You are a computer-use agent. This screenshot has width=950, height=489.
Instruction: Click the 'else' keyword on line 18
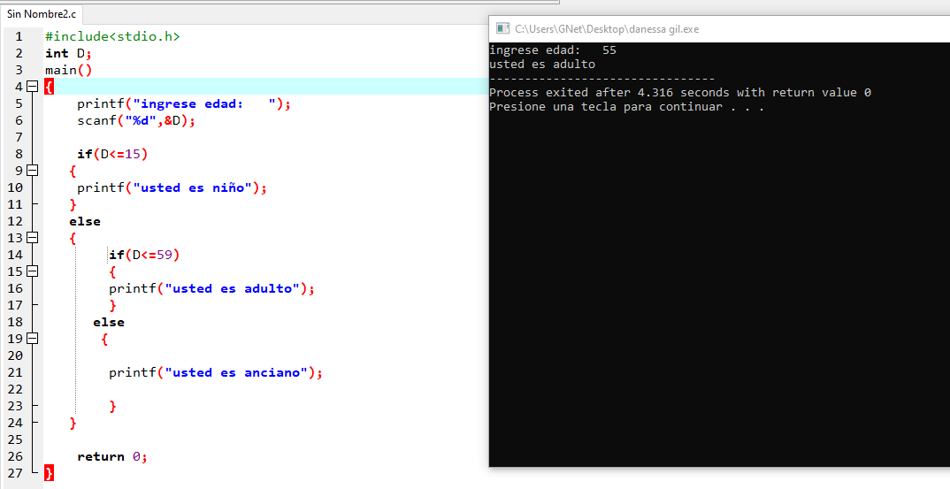pos(109,322)
